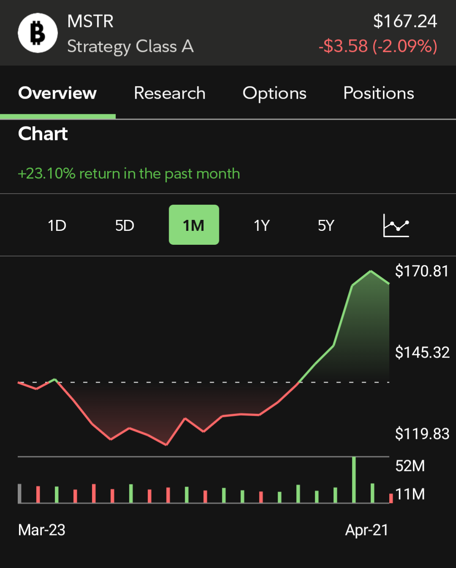Tap the +23.10% monthly return text
456x568 pixels.
[x=129, y=173]
